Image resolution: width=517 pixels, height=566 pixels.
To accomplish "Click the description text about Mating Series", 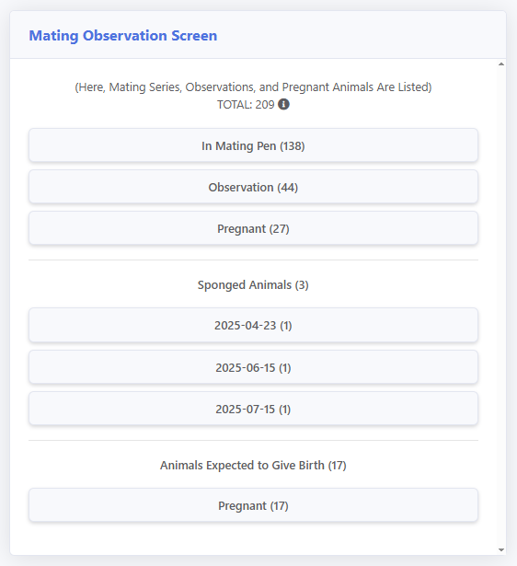I will (x=253, y=87).
